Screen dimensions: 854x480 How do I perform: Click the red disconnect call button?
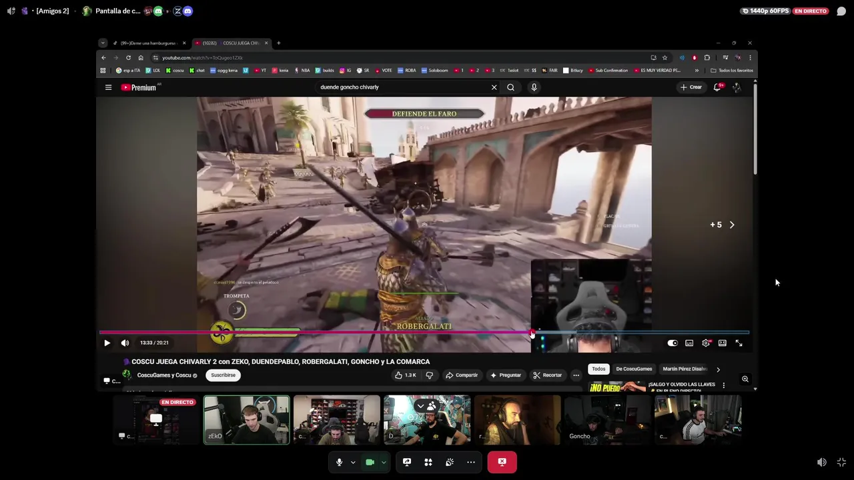(x=502, y=462)
